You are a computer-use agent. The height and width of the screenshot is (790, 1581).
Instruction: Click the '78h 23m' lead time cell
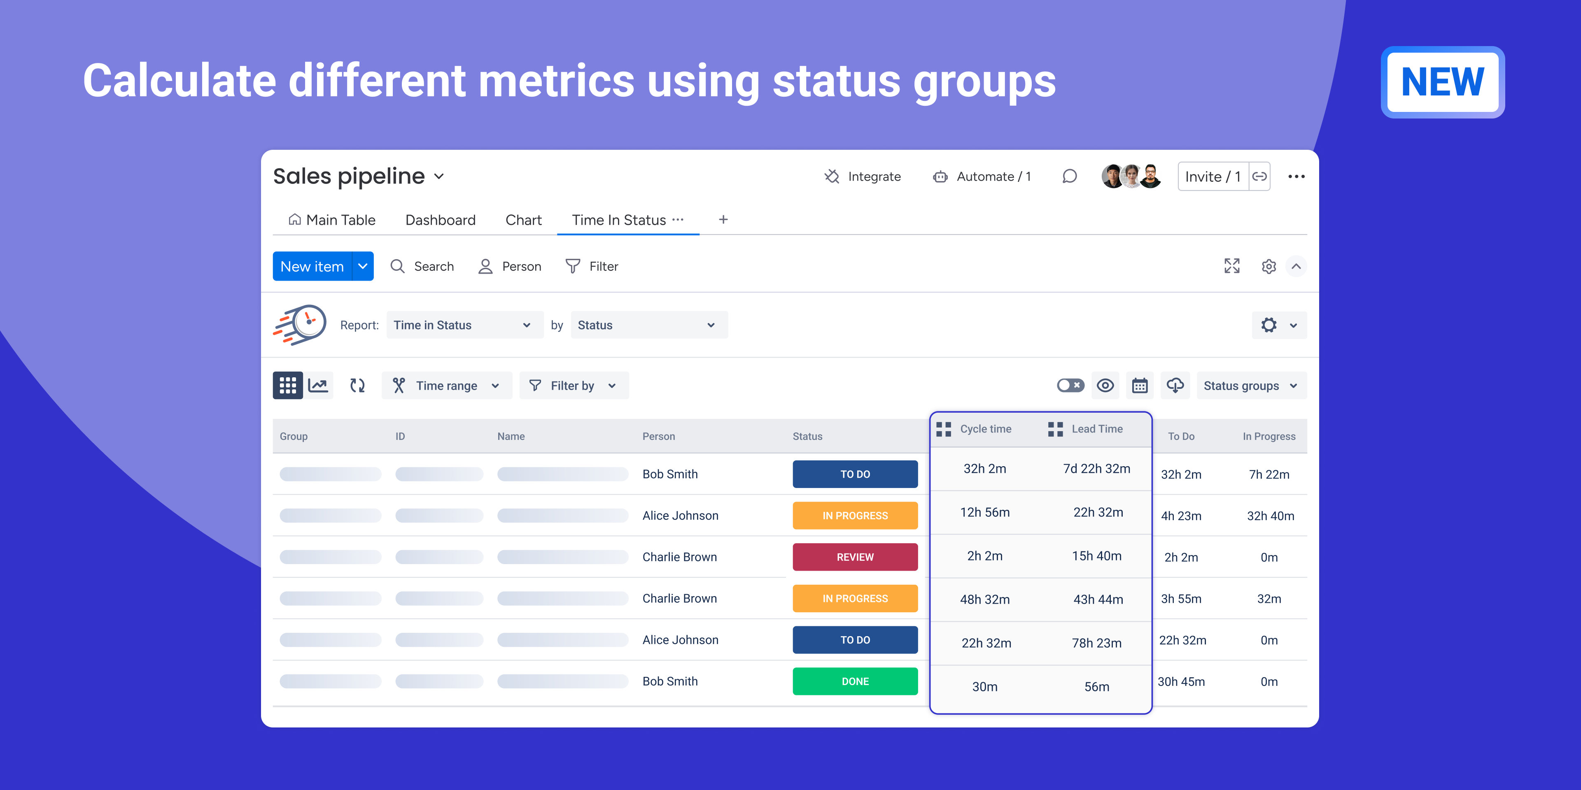tap(1096, 643)
